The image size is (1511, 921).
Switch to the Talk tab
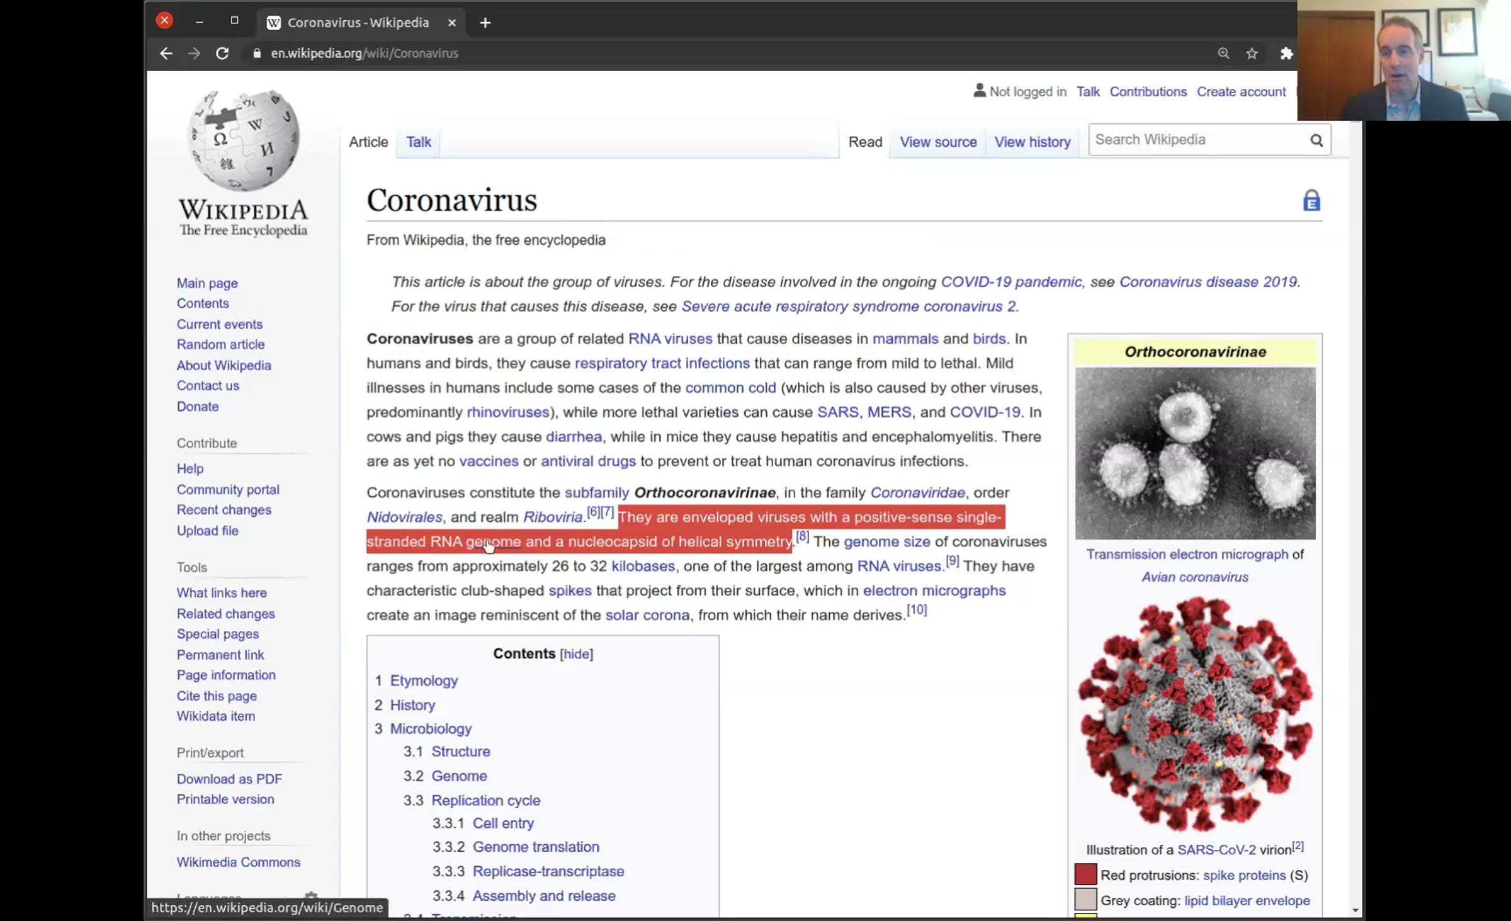(419, 142)
